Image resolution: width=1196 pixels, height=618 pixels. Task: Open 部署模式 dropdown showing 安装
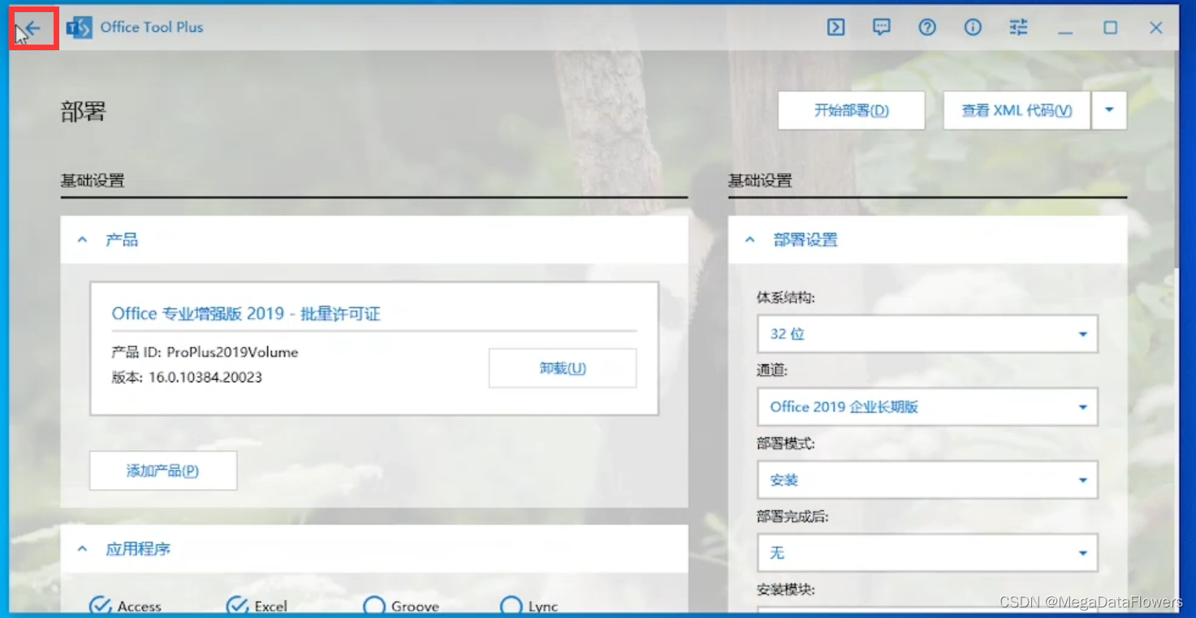927,480
